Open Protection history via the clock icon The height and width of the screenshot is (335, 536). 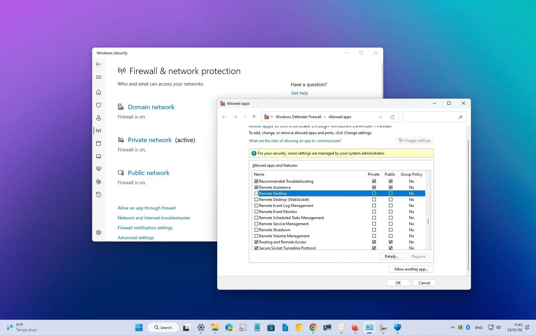click(99, 194)
